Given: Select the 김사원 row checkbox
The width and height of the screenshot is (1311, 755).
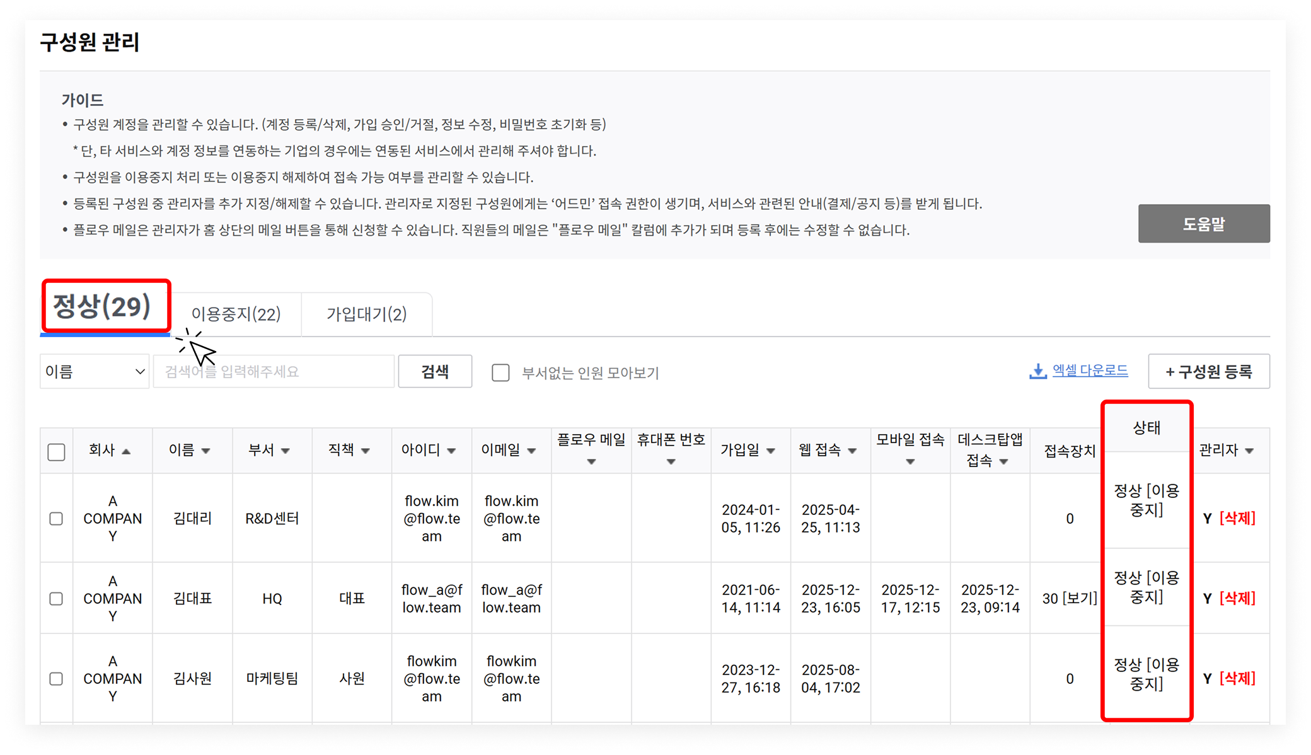Looking at the screenshot, I should coord(56,679).
